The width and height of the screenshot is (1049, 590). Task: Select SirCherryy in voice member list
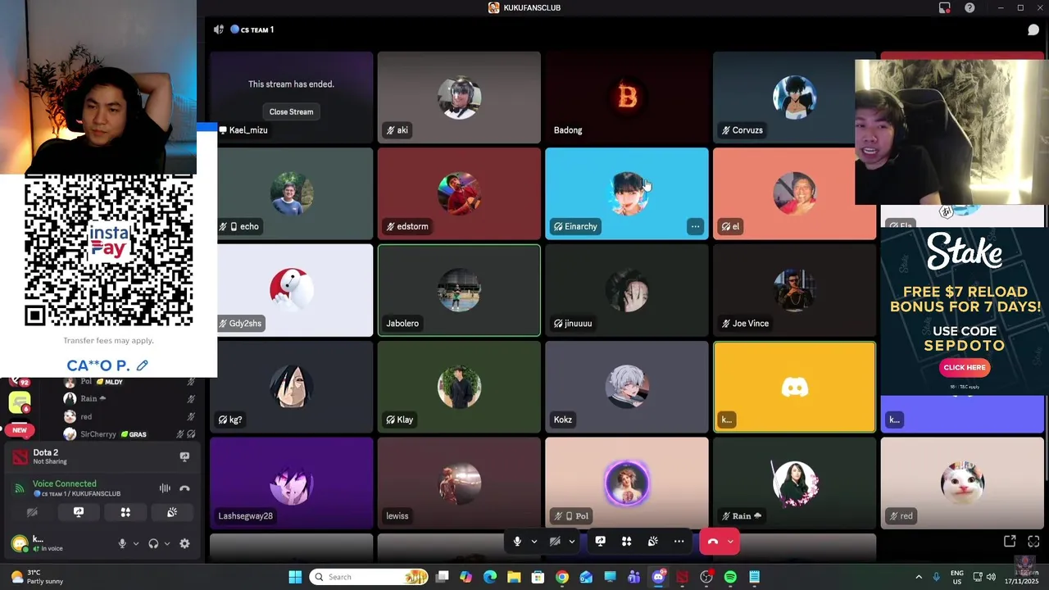(128, 434)
